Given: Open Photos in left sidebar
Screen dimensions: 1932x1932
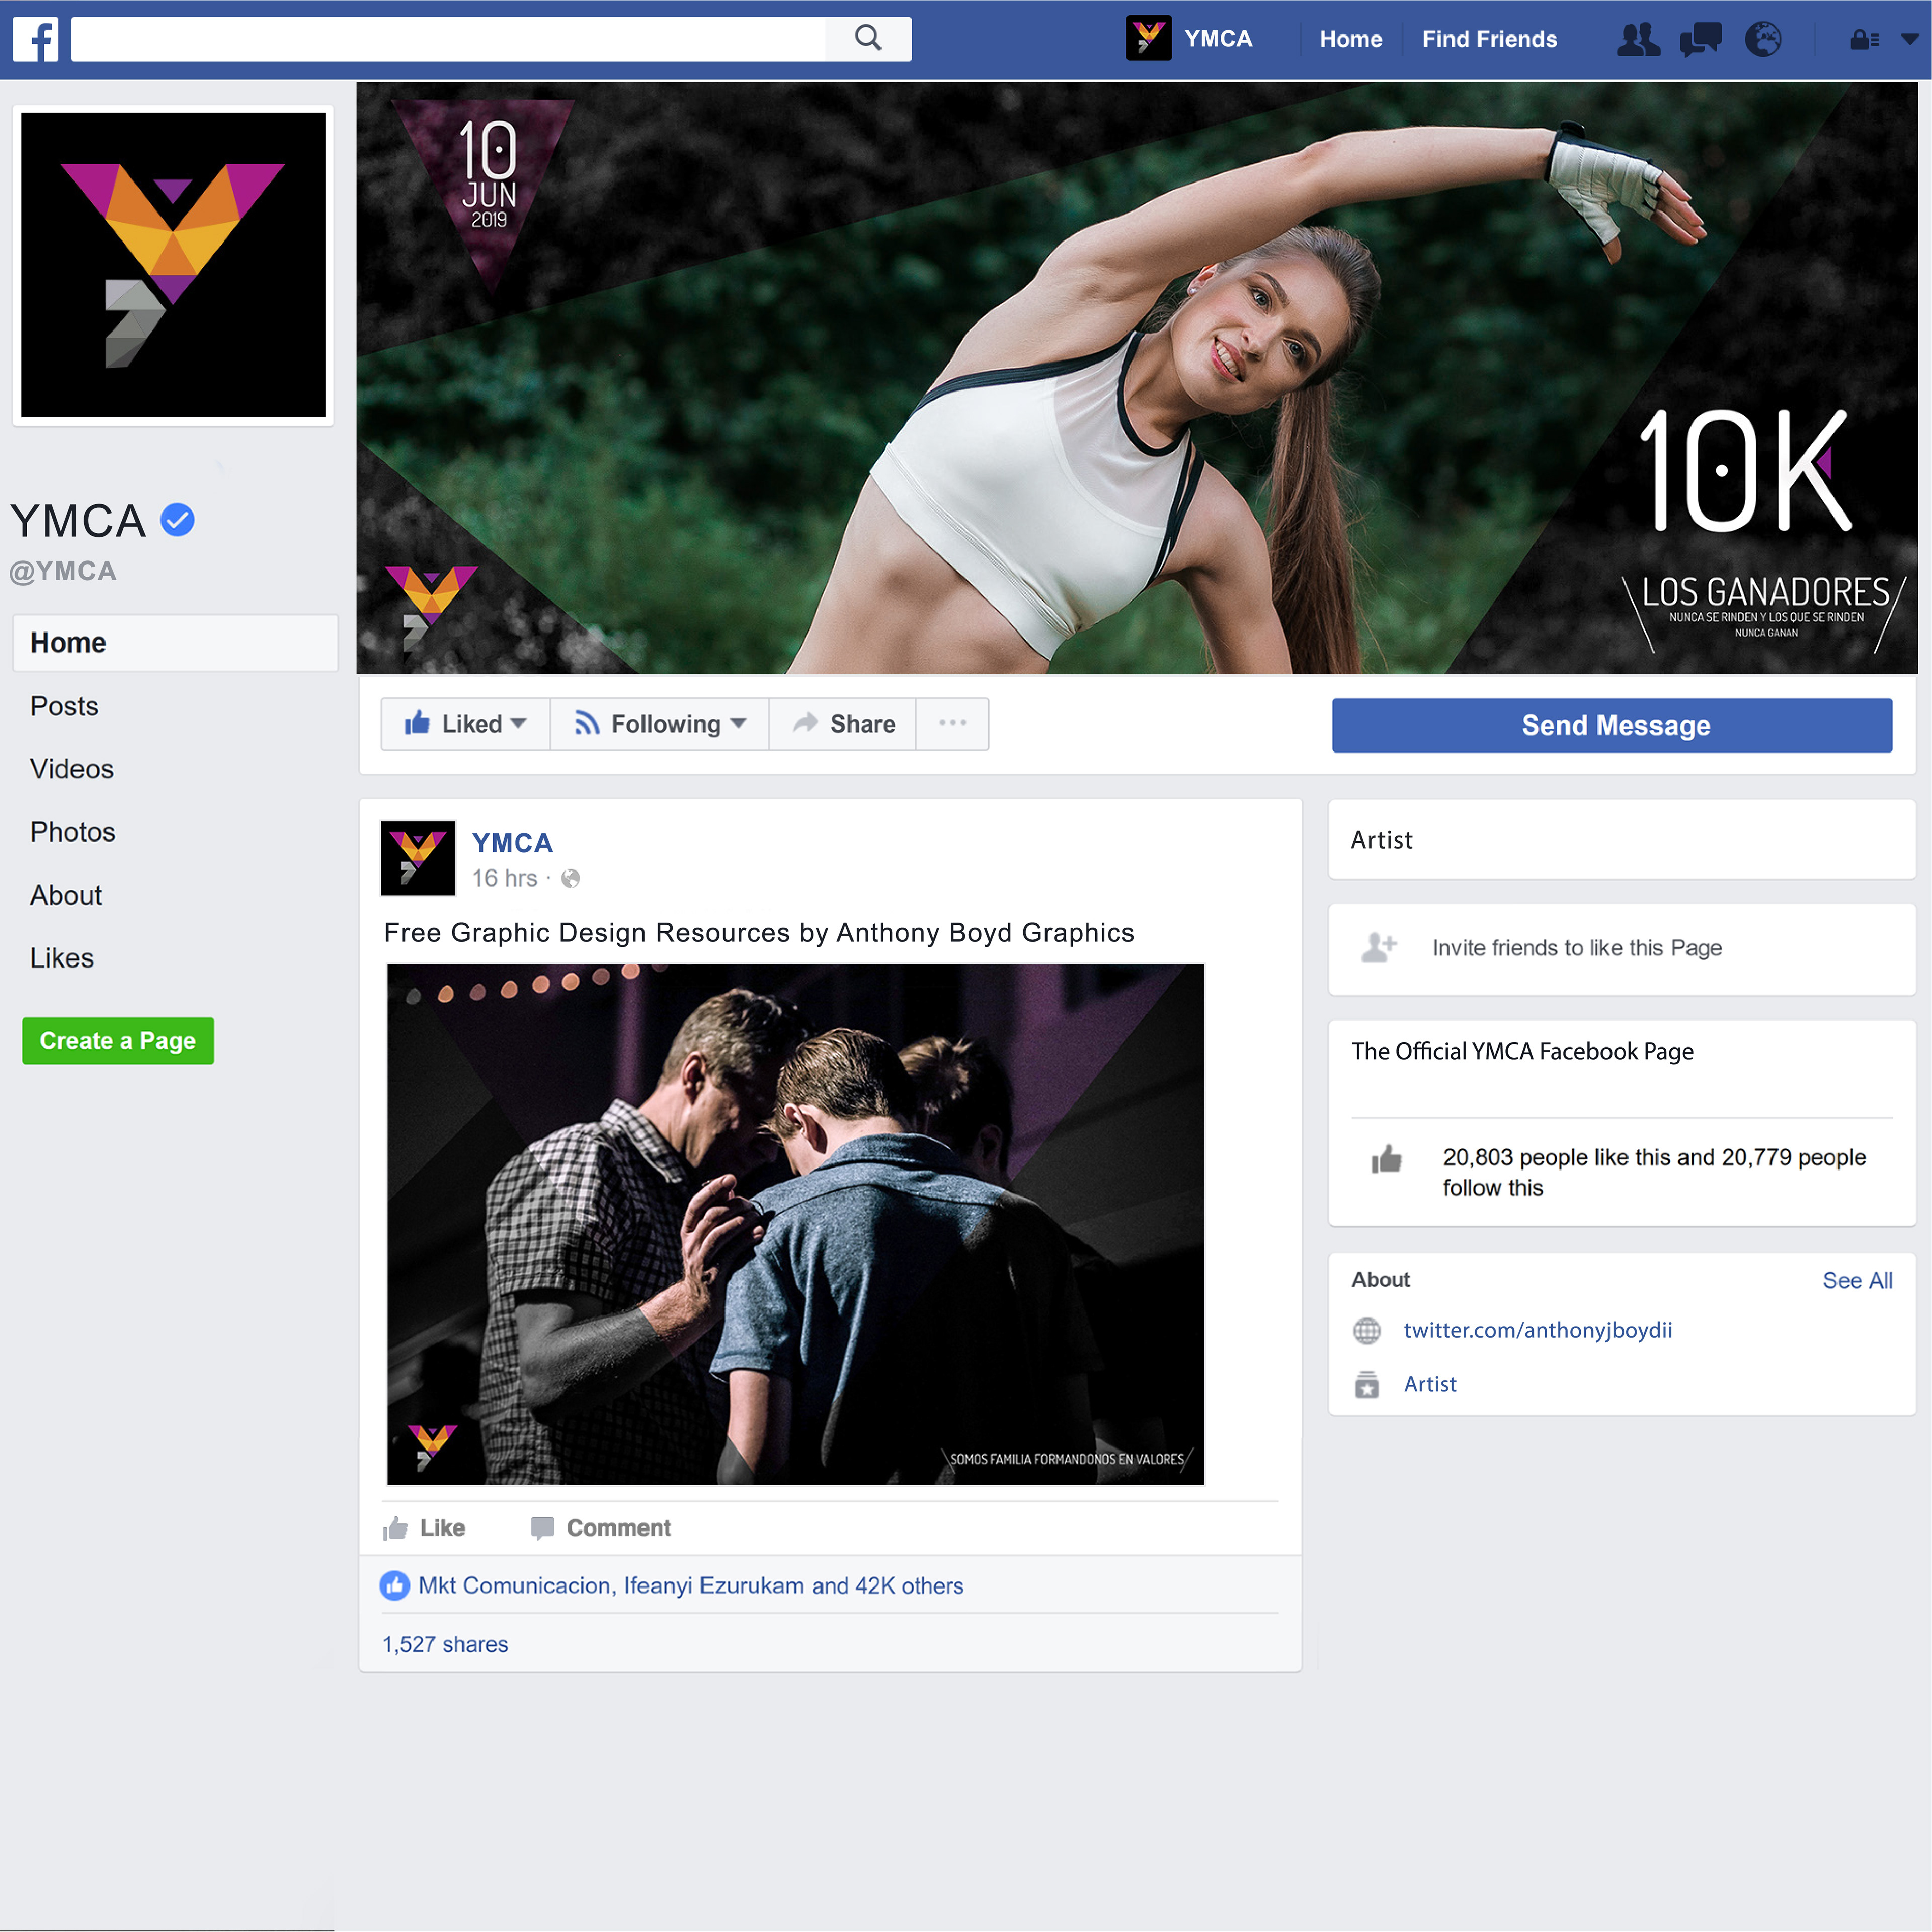Looking at the screenshot, I should pyautogui.click(x=73, y=832).
